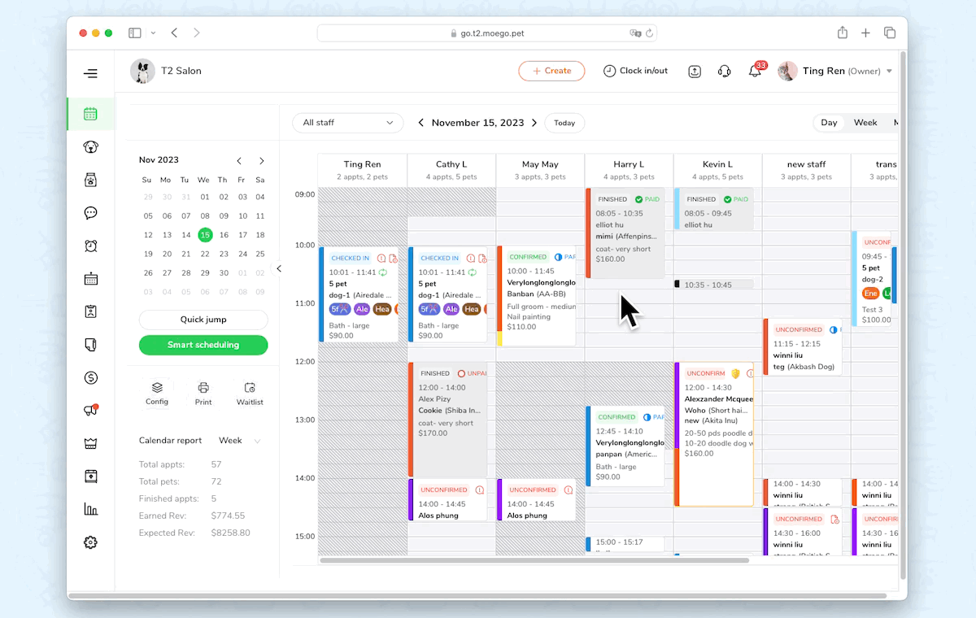Open the notification bell with 33 badge
The height and width of the screenshot is (618, 976).
pyautogui.click(x=756, y=71)
